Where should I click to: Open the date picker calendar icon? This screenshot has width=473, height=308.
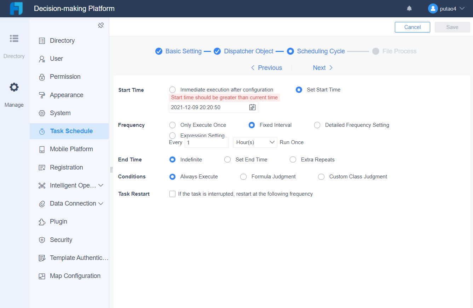(x=252, y=107)
